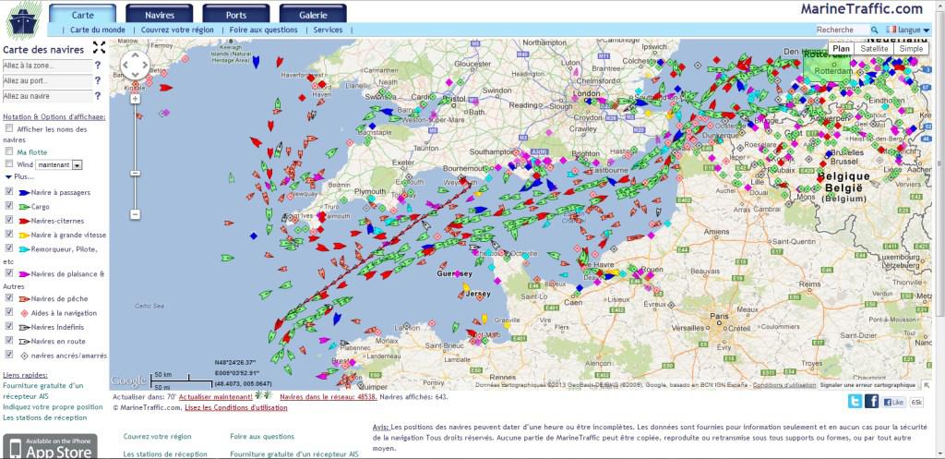Switch map view to Satellite
The image size is (945, 459).
pyautogui.click(x=874, y=49)
